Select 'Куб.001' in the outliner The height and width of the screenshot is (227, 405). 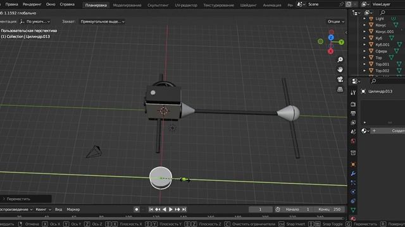[x=383, y=45]
